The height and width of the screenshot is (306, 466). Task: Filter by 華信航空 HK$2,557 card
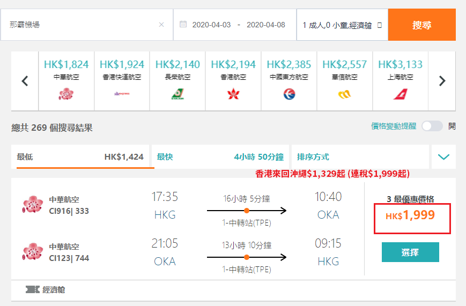345,81
